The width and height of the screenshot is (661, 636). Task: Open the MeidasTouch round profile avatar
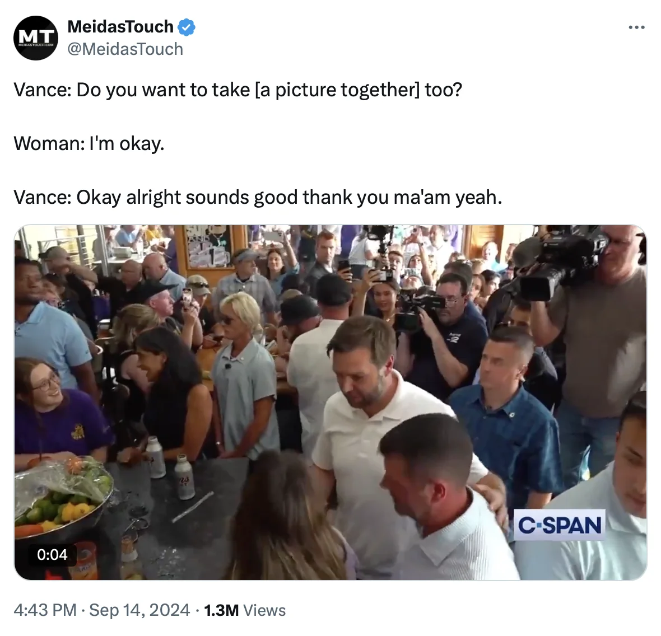tap(36, 38)
